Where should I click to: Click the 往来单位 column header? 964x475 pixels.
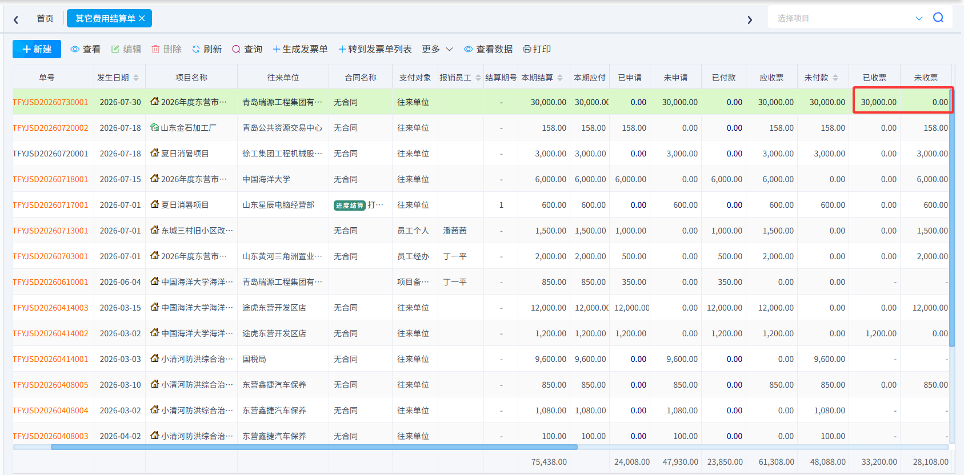[x=283, y=78]
